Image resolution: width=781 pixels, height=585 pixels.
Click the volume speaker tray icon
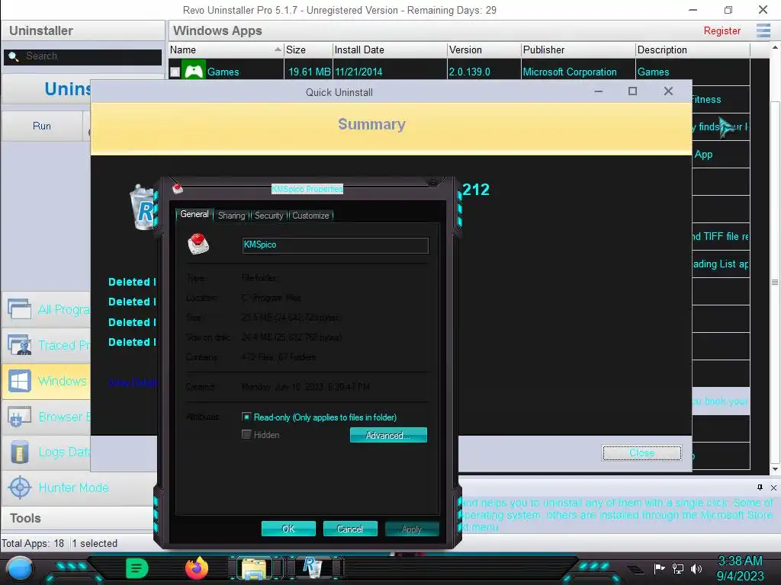click(696, 568)
